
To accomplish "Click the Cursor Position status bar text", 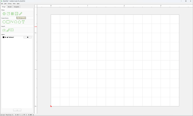I will (17, 115).
